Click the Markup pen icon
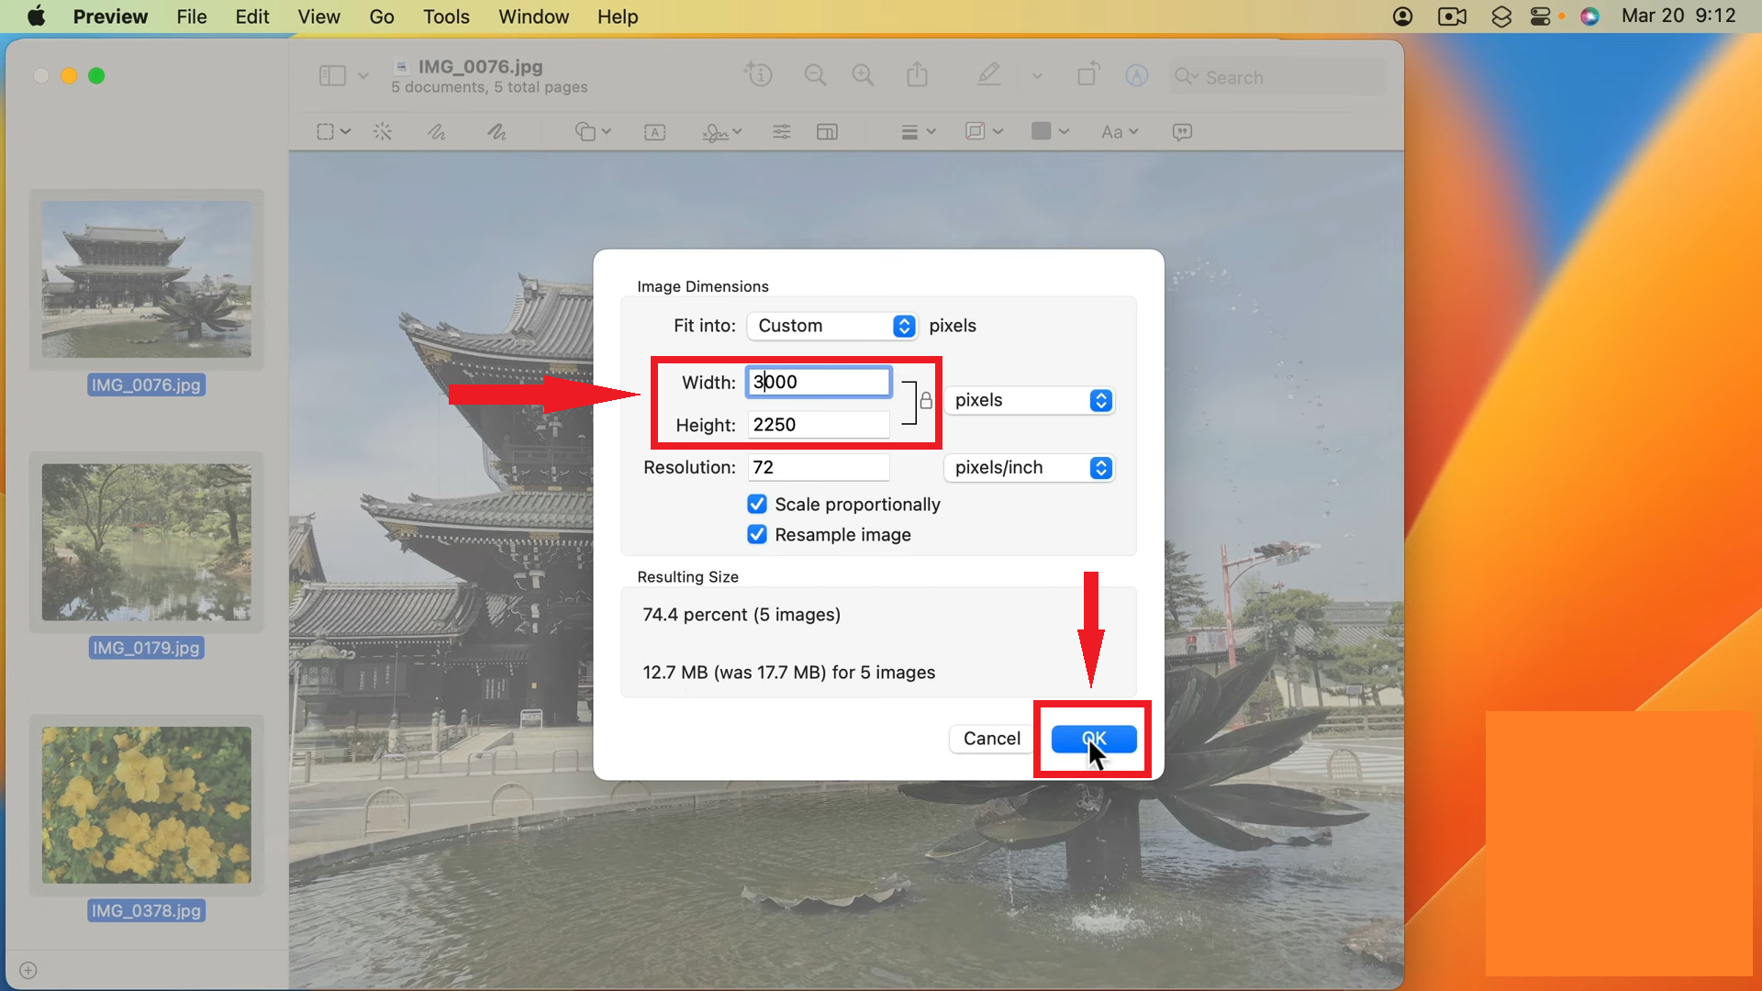The image size is (1762, 991). [988, 75]
